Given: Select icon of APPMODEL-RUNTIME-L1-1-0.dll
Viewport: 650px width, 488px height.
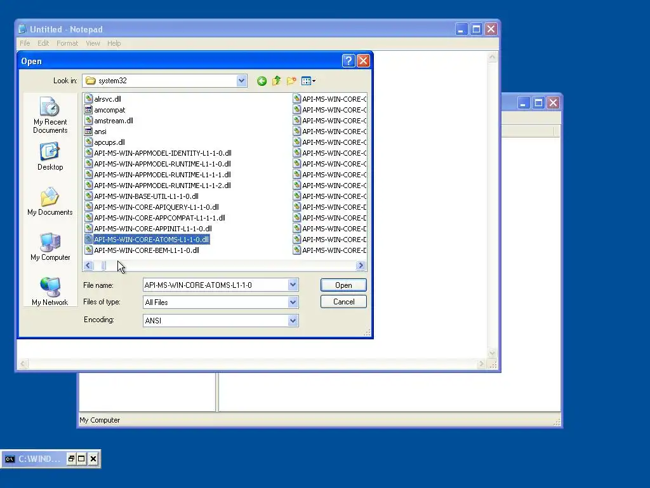Looking at the screenshot, I should [88, 163].
